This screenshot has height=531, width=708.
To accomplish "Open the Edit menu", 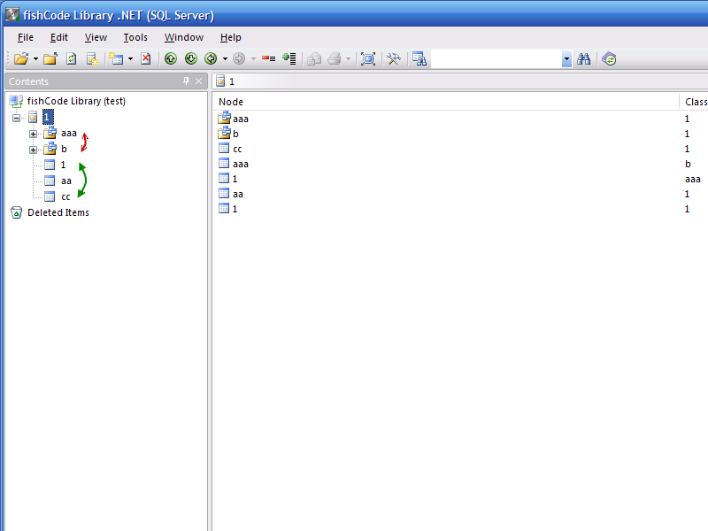I will (59, 37).
